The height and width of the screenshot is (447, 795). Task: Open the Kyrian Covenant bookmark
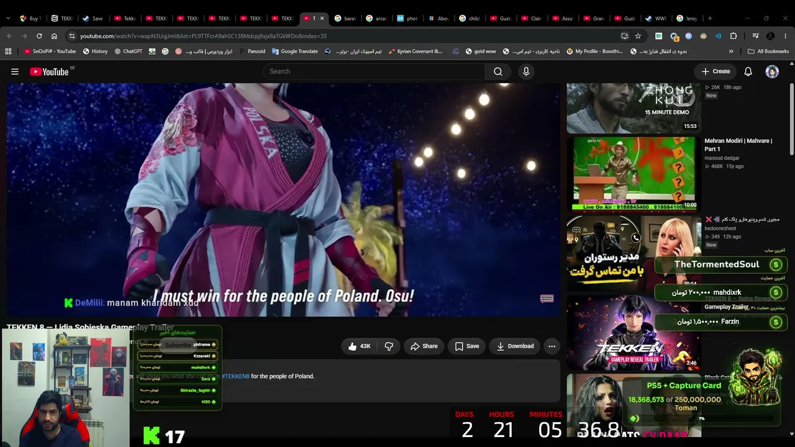click(416, 52)
